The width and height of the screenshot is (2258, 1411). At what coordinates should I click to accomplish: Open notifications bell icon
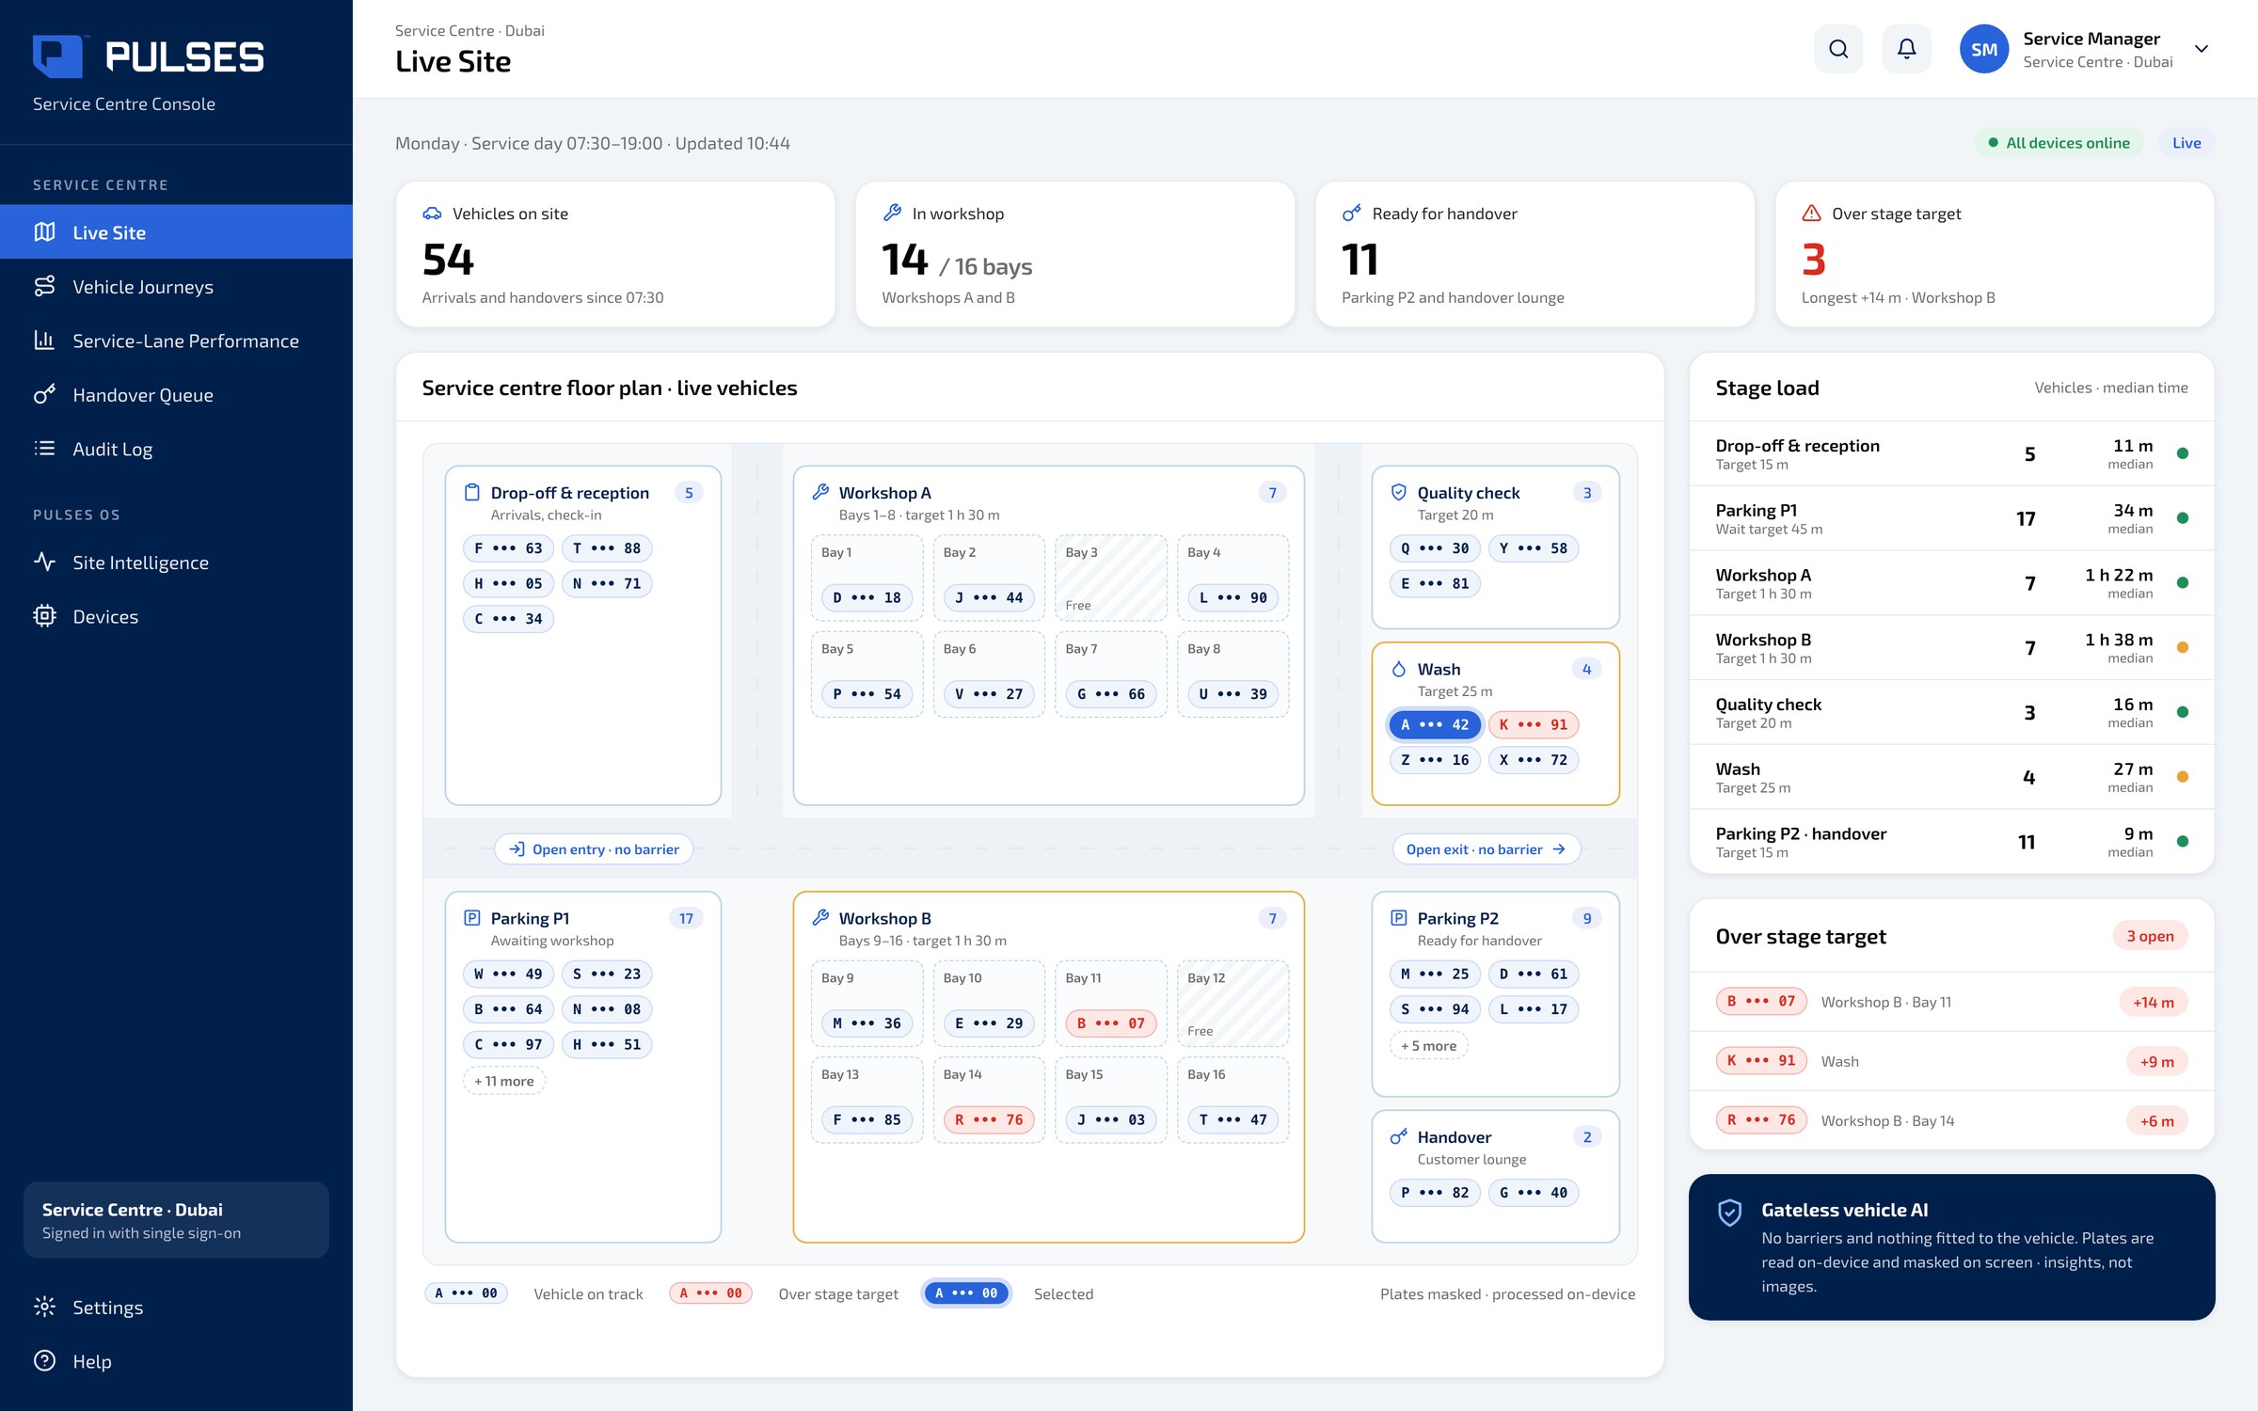click(1906, 49)
